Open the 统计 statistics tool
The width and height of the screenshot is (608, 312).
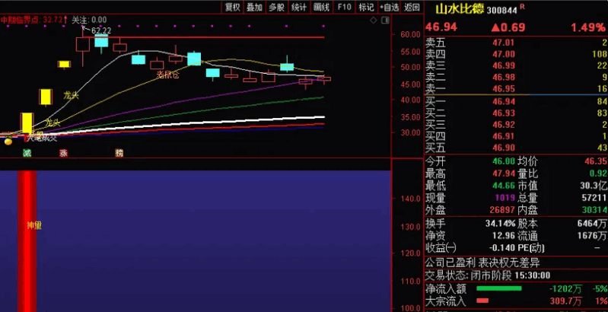coord(299,7)
